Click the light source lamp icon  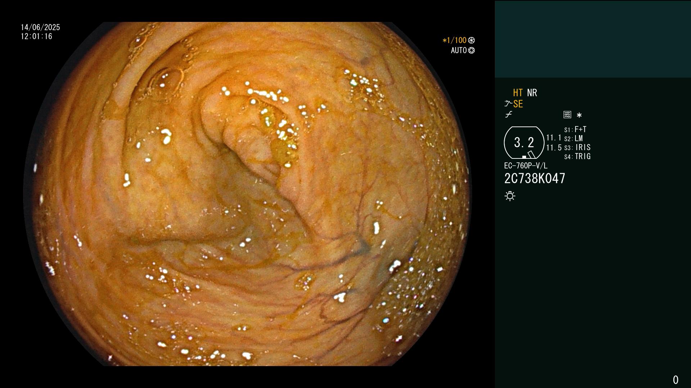pos(510,196)
